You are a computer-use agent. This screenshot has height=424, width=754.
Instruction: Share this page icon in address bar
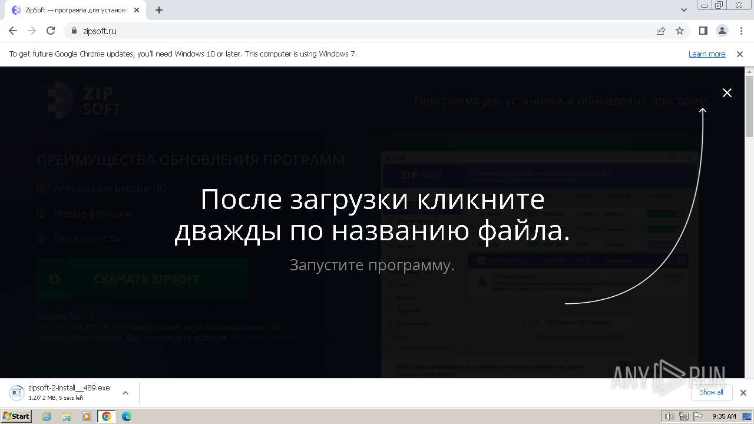click(661, 31)
